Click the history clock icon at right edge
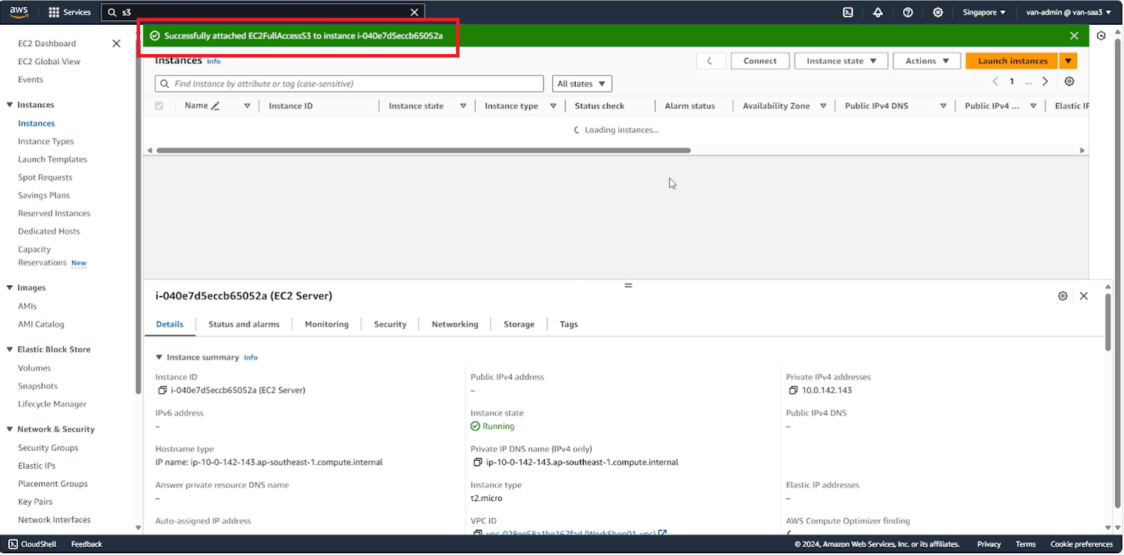1124x556 pixels. point(1101,36)
